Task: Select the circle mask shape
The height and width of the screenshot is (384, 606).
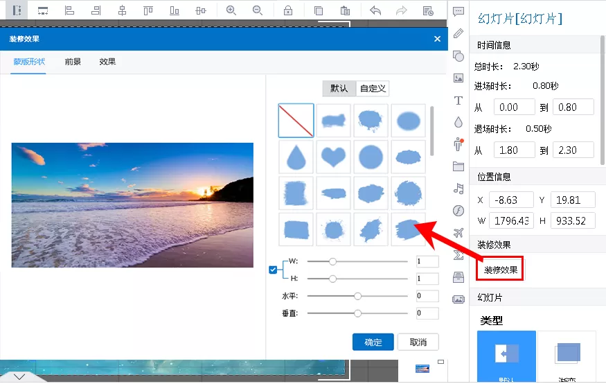Action: (371, 157)
